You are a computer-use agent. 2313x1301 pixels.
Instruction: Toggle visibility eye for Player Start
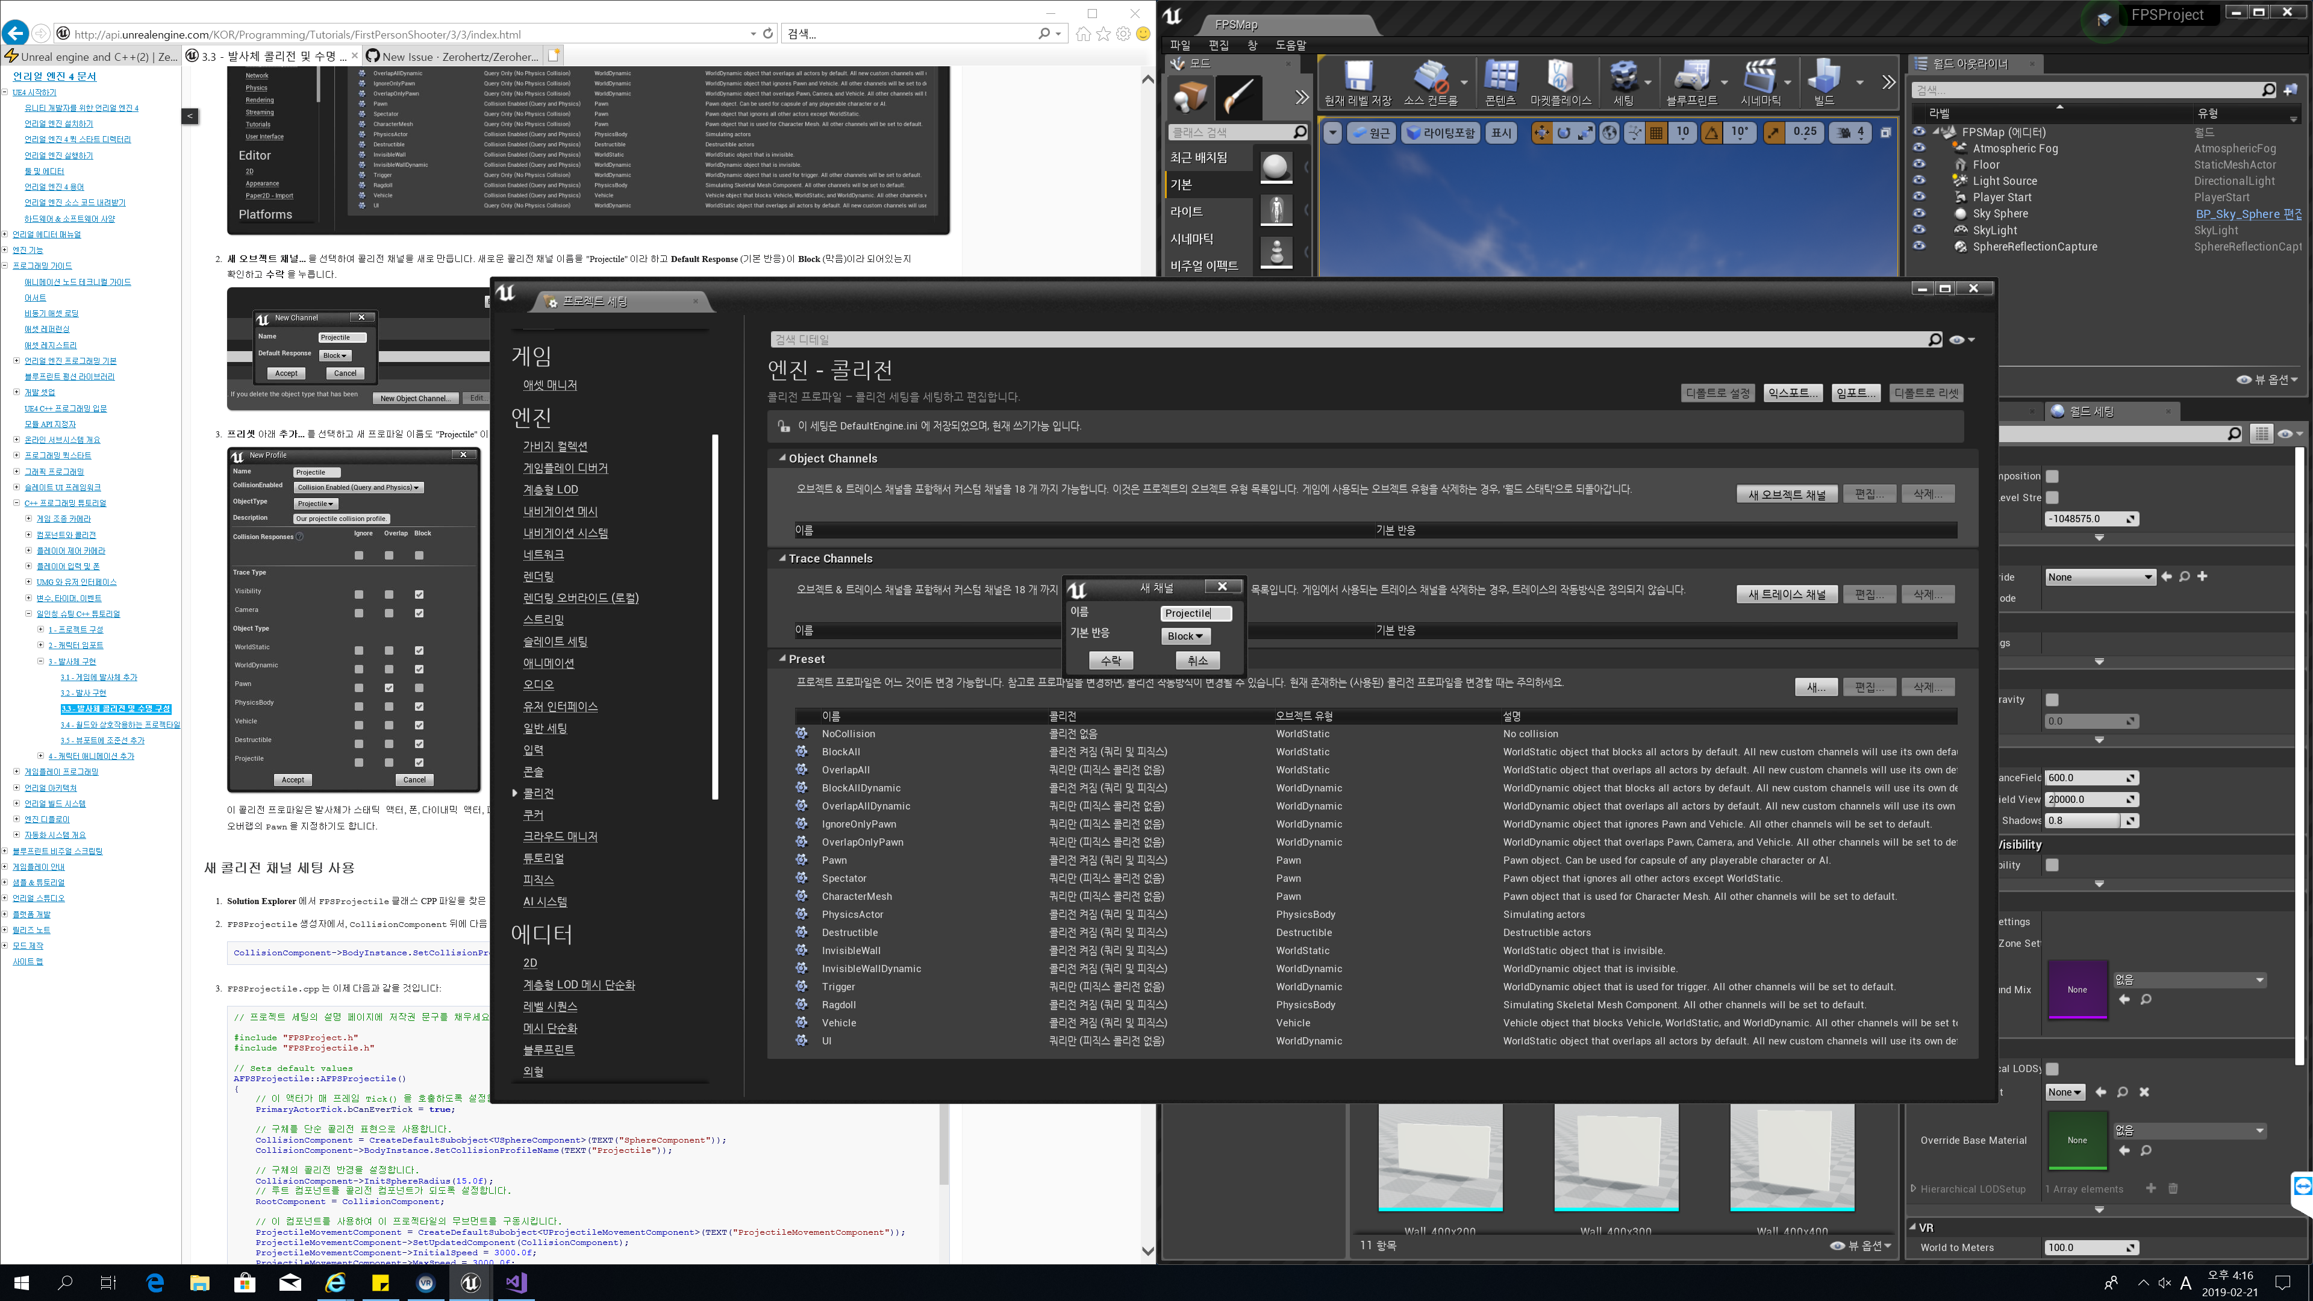point(1919,196)
